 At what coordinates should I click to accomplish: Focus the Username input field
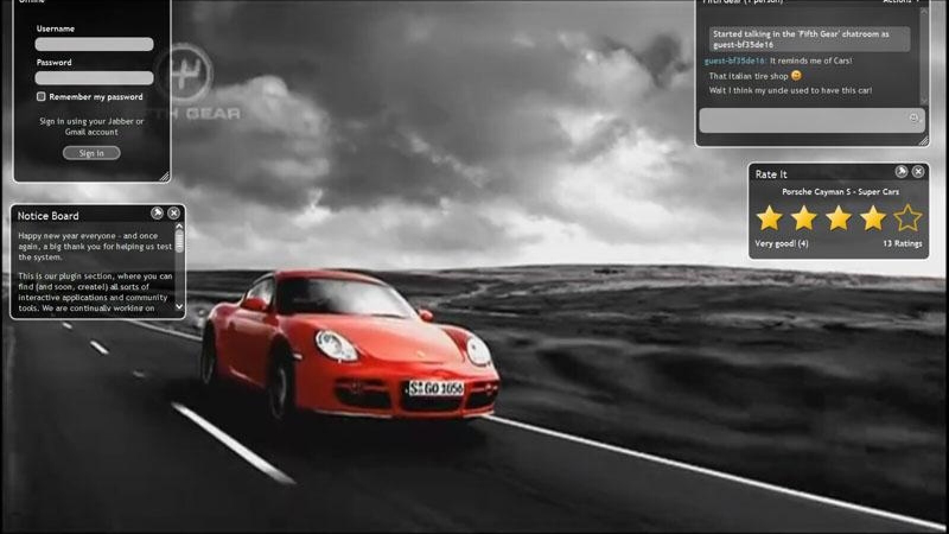click(94, 44)
